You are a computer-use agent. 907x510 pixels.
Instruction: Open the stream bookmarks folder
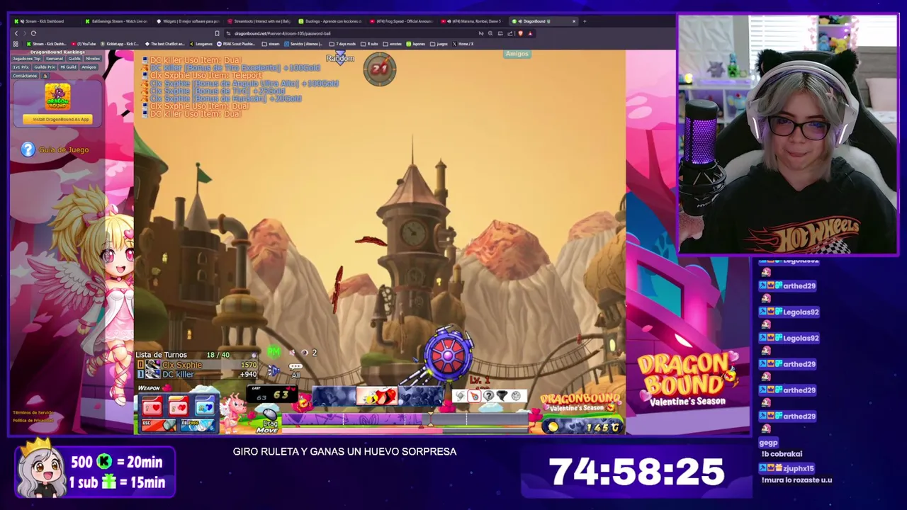(x=270, y=44)
